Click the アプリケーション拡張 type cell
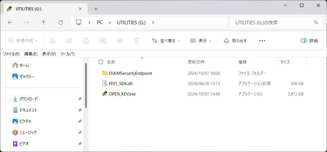Viewport: 327px width, 152px height. [255, 84]
